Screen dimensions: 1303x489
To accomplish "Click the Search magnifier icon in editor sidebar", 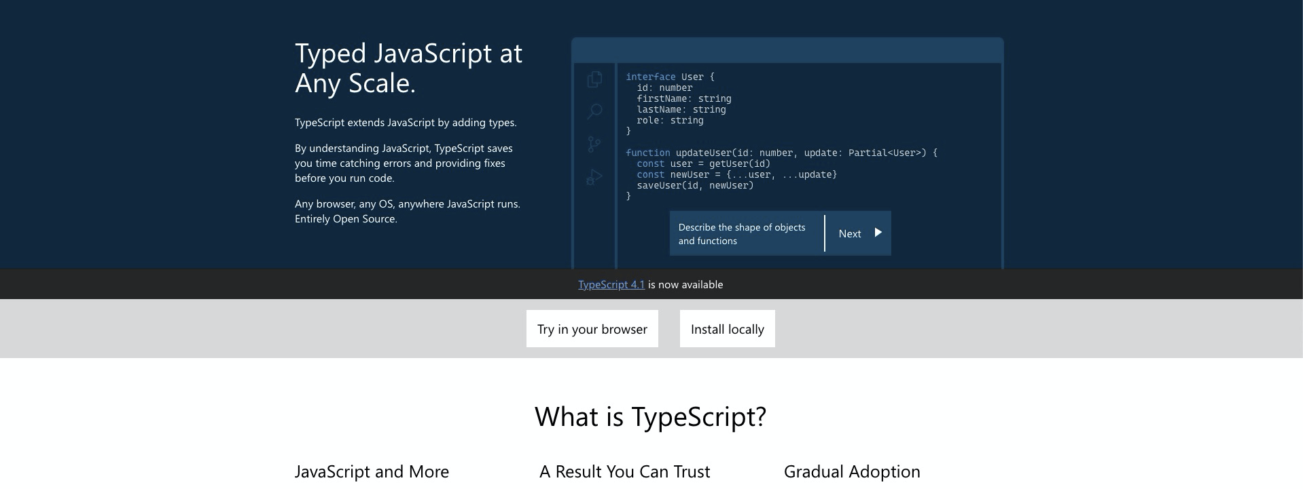I will coord(594,111).
